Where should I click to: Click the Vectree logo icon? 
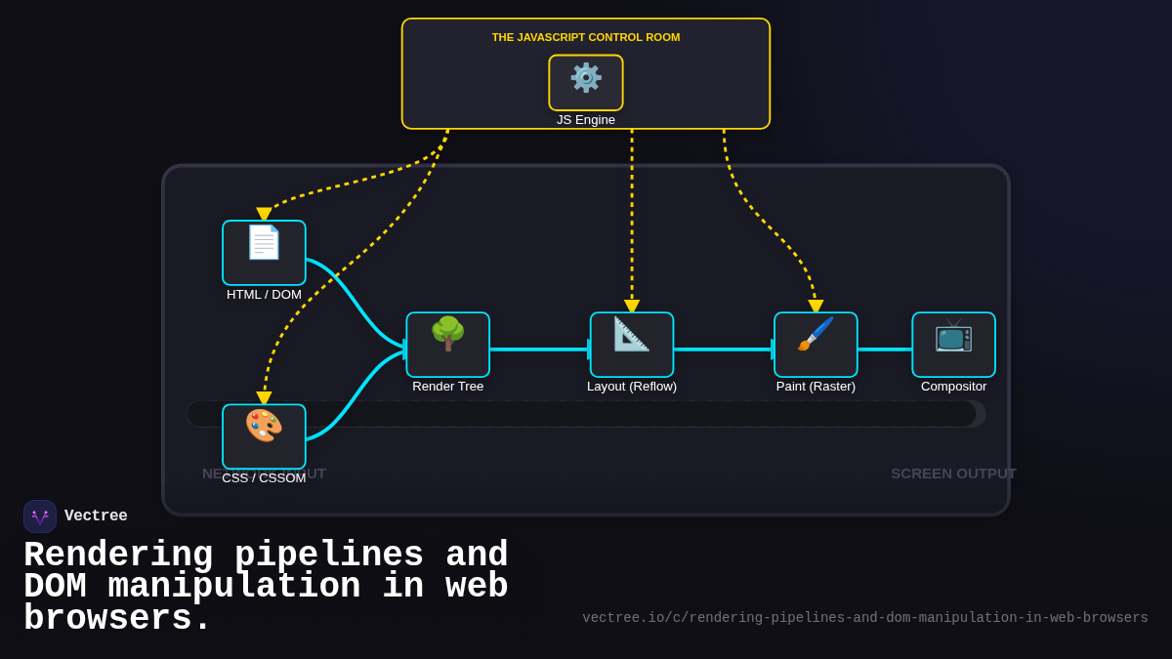pos(39,515)
